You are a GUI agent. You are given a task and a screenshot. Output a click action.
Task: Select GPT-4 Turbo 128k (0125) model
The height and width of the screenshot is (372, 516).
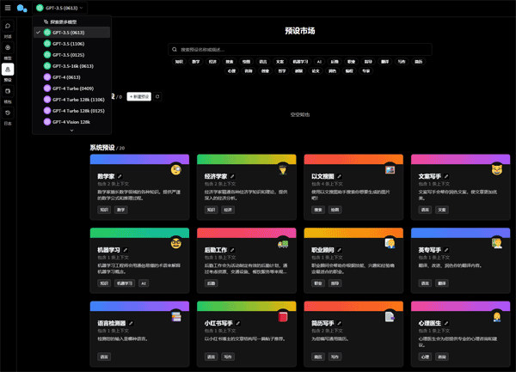click(71, 111)
